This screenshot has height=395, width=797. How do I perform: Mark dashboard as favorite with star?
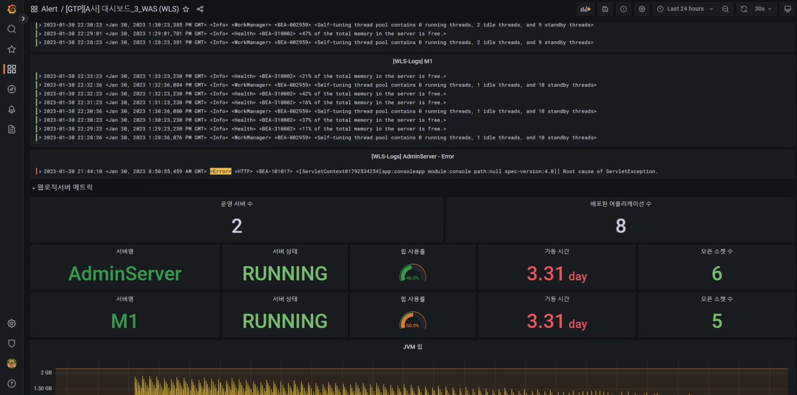186,9
